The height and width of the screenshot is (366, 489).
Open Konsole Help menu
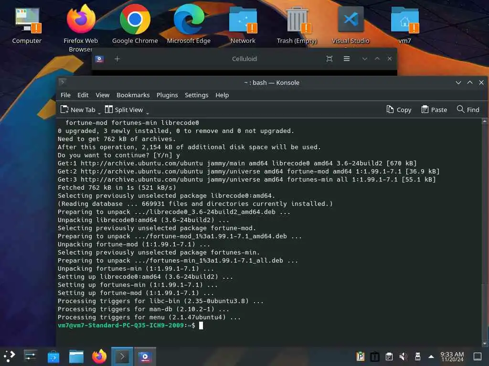[222, 95]
